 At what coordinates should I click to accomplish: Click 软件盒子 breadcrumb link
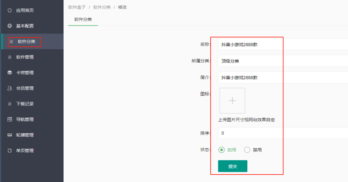(x=77, y=7)
